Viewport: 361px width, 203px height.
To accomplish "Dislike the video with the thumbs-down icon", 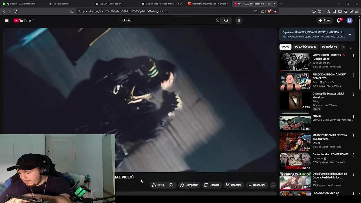I will (171, 185).
